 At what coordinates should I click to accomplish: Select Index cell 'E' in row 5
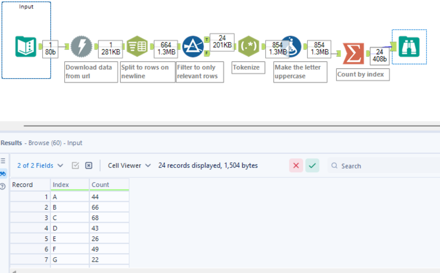(70, 239)
